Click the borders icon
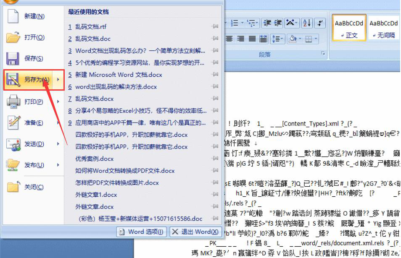This screenshot has height=258, width=401. (309, 39)
